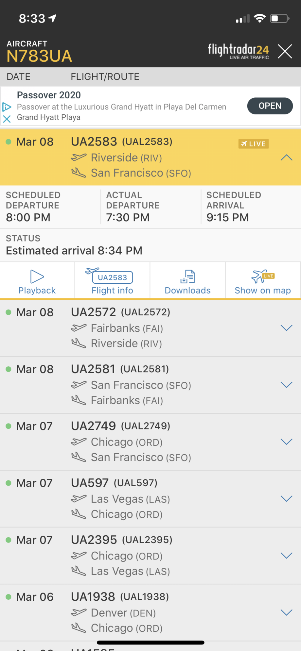Open Flight info for UA2583

tap(112, 281)
